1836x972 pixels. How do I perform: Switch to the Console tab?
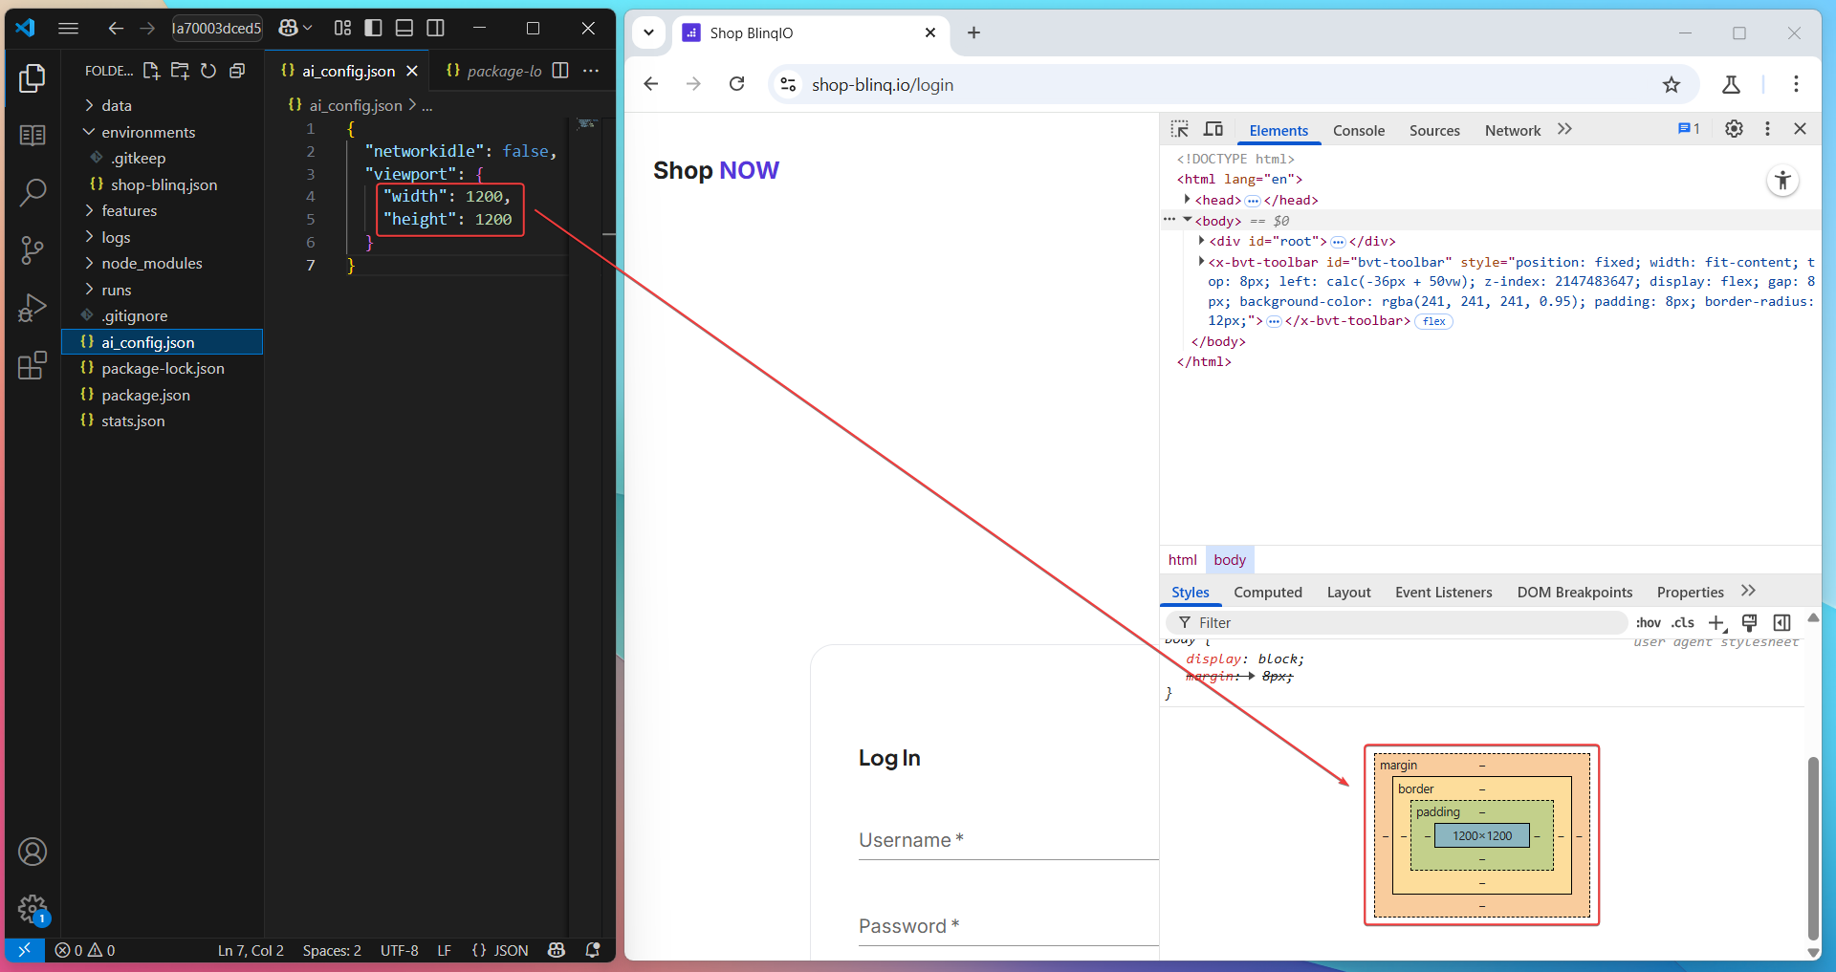pos(1358,131)
